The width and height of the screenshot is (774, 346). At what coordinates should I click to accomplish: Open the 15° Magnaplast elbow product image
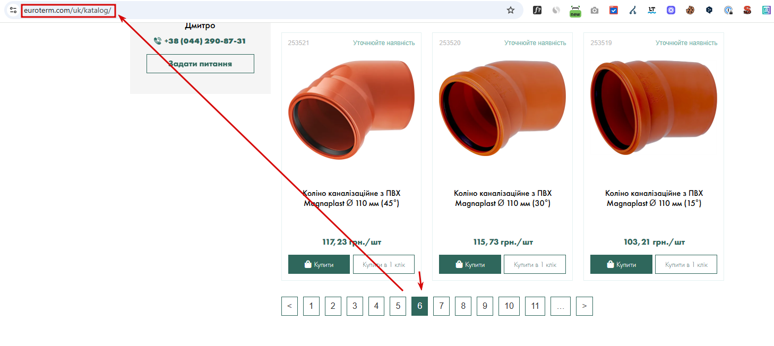coord(653,108)
